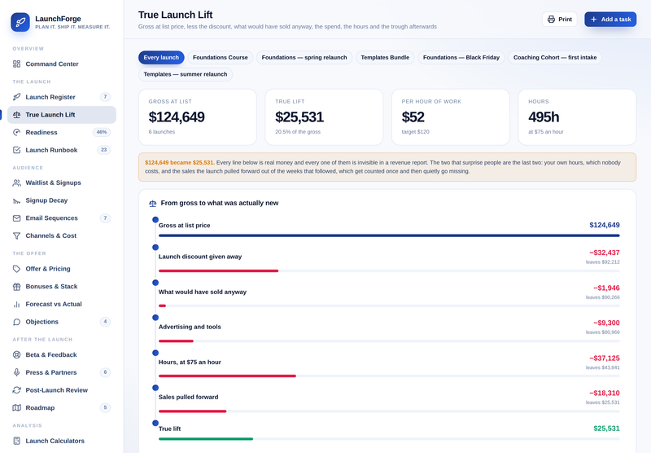Filter by Templates Bundle launch
The image size is (651, 453).
[385, 57]
